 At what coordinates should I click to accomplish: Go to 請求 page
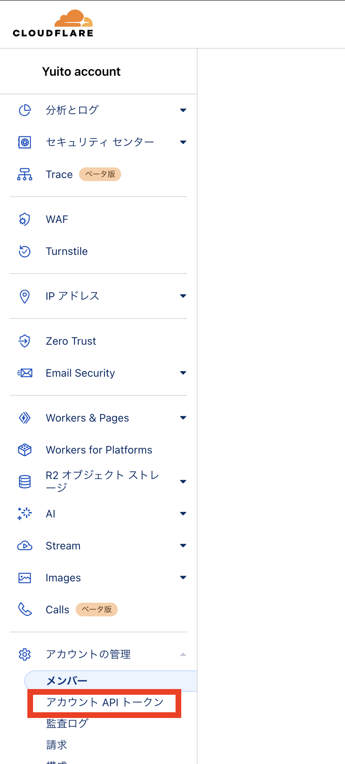(56, 745)
